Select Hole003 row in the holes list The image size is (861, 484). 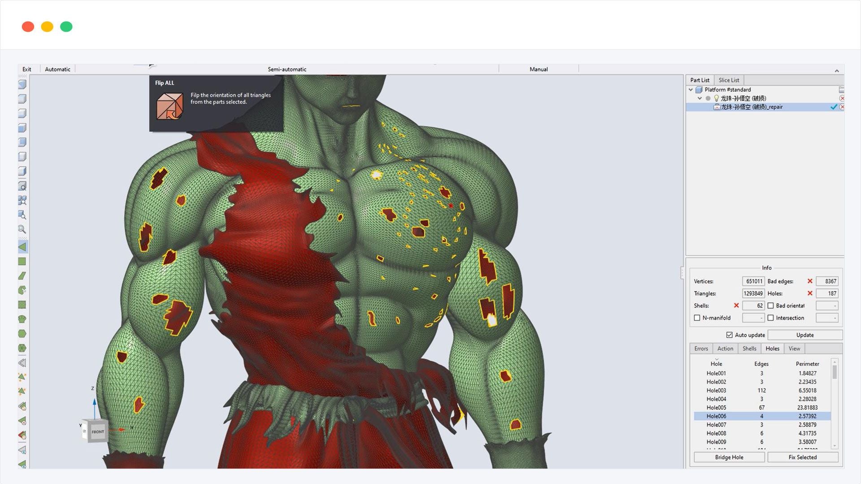[x=716, y=390]
